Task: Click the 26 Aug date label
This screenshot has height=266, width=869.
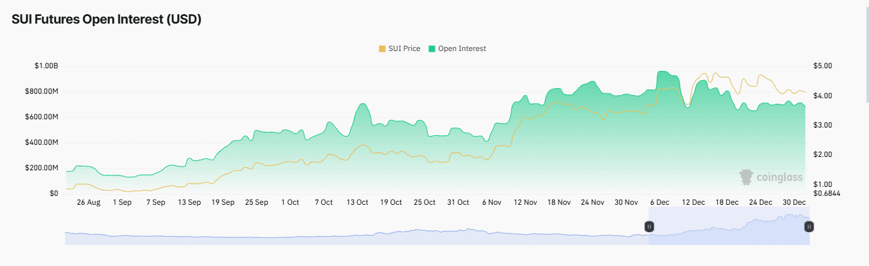Action: tap(89, 202)
